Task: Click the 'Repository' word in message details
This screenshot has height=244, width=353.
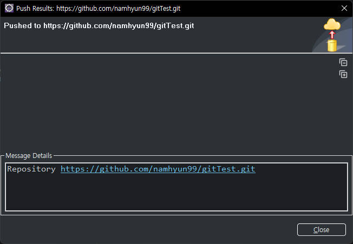Action: pyautogui.click(x=31, y=169)
